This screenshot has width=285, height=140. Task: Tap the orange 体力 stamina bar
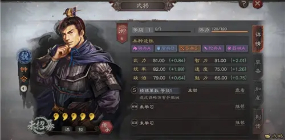(x=230, y=32)
